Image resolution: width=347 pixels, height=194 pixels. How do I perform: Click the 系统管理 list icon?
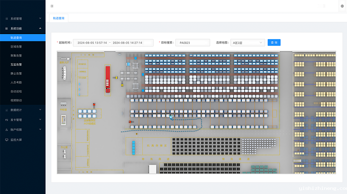[x=7, y=19]
